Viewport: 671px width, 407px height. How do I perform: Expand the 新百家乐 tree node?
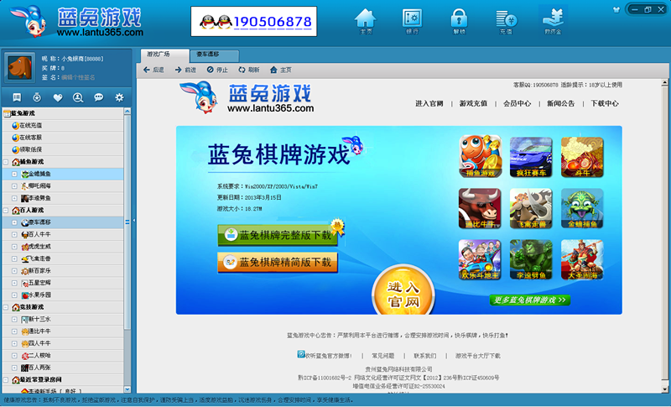click(14, 271)
